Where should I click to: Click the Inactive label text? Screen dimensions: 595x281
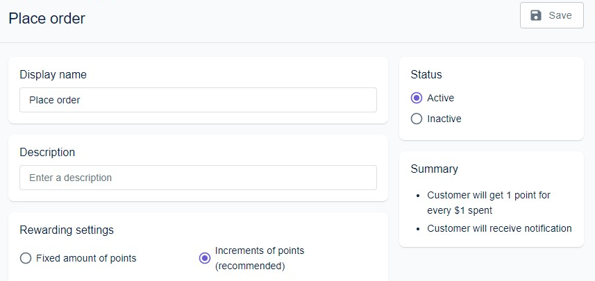tap(444, 119)
